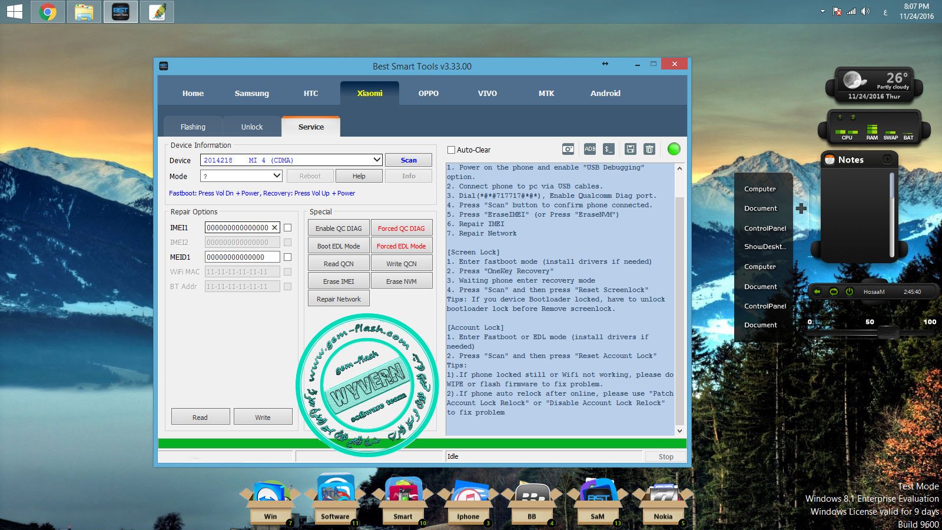Launch Google Chrome from the taskbar

coord(48,12)
